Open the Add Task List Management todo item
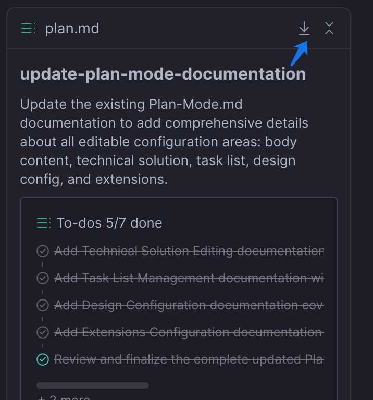Viewport: 373px width, 400px height. pos(189,278)
